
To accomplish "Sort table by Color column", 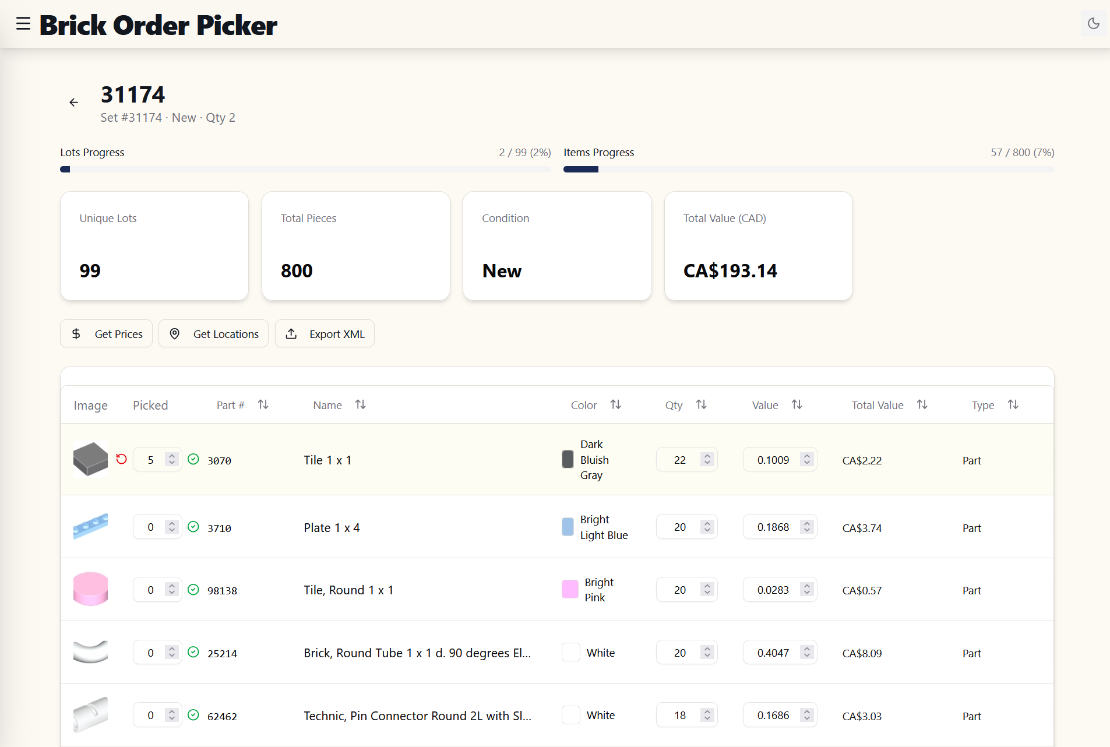I will [616, 404].
